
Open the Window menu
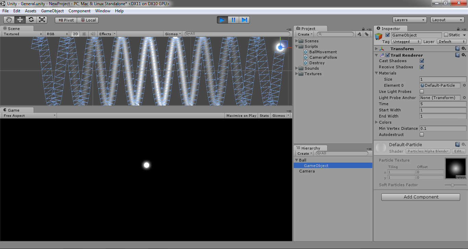tap(103, 11)
